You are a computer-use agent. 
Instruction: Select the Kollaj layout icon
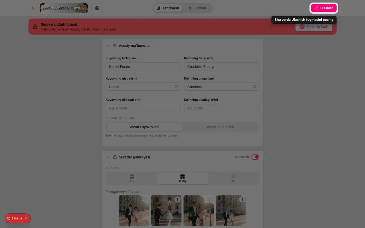182,178
